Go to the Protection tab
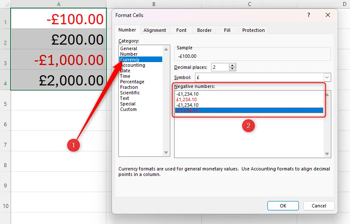This screenshot has height=224, width=350. click(x=253, y=30)
